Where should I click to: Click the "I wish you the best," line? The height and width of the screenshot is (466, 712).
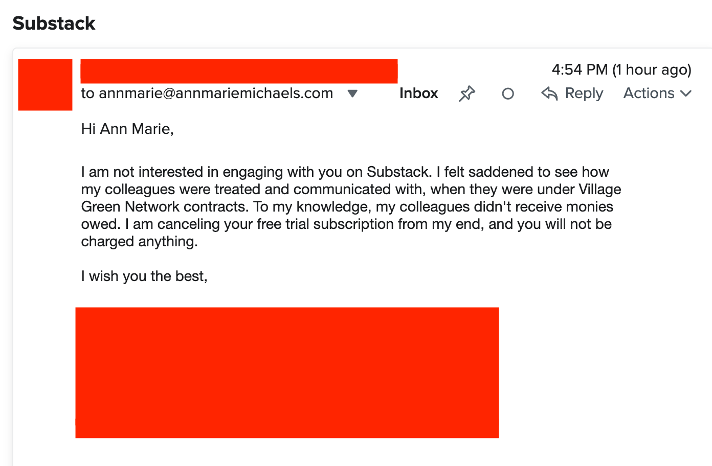(144, 276)
